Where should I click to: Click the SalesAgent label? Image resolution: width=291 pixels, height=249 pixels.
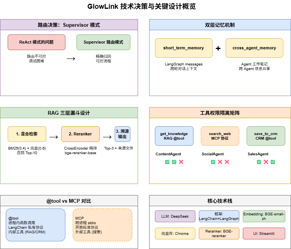point(258,154)
